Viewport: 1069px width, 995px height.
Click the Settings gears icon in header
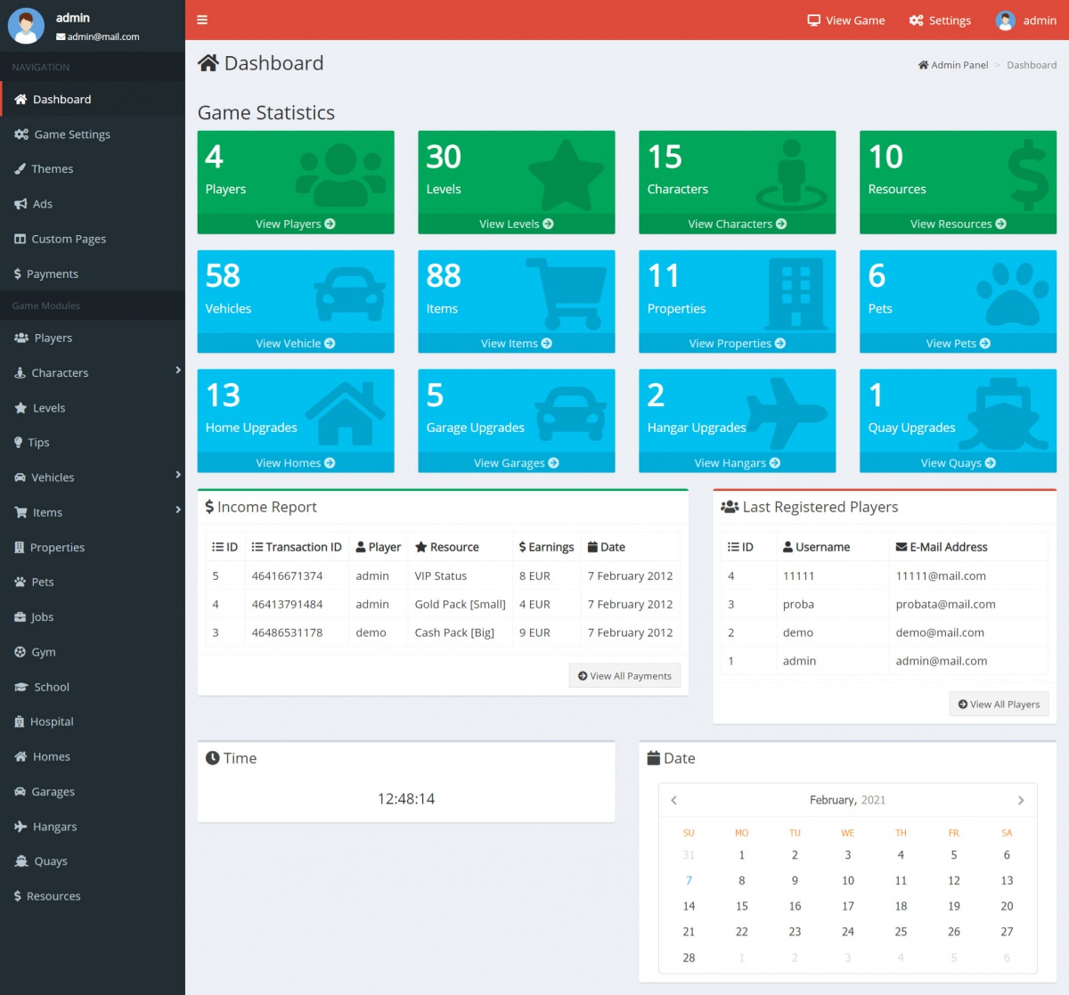point(916,20)
